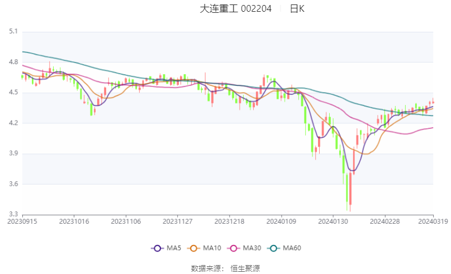
Task: Click the 4.5 y-axis label
Action: pyautogui.click(x=13, y=93)
